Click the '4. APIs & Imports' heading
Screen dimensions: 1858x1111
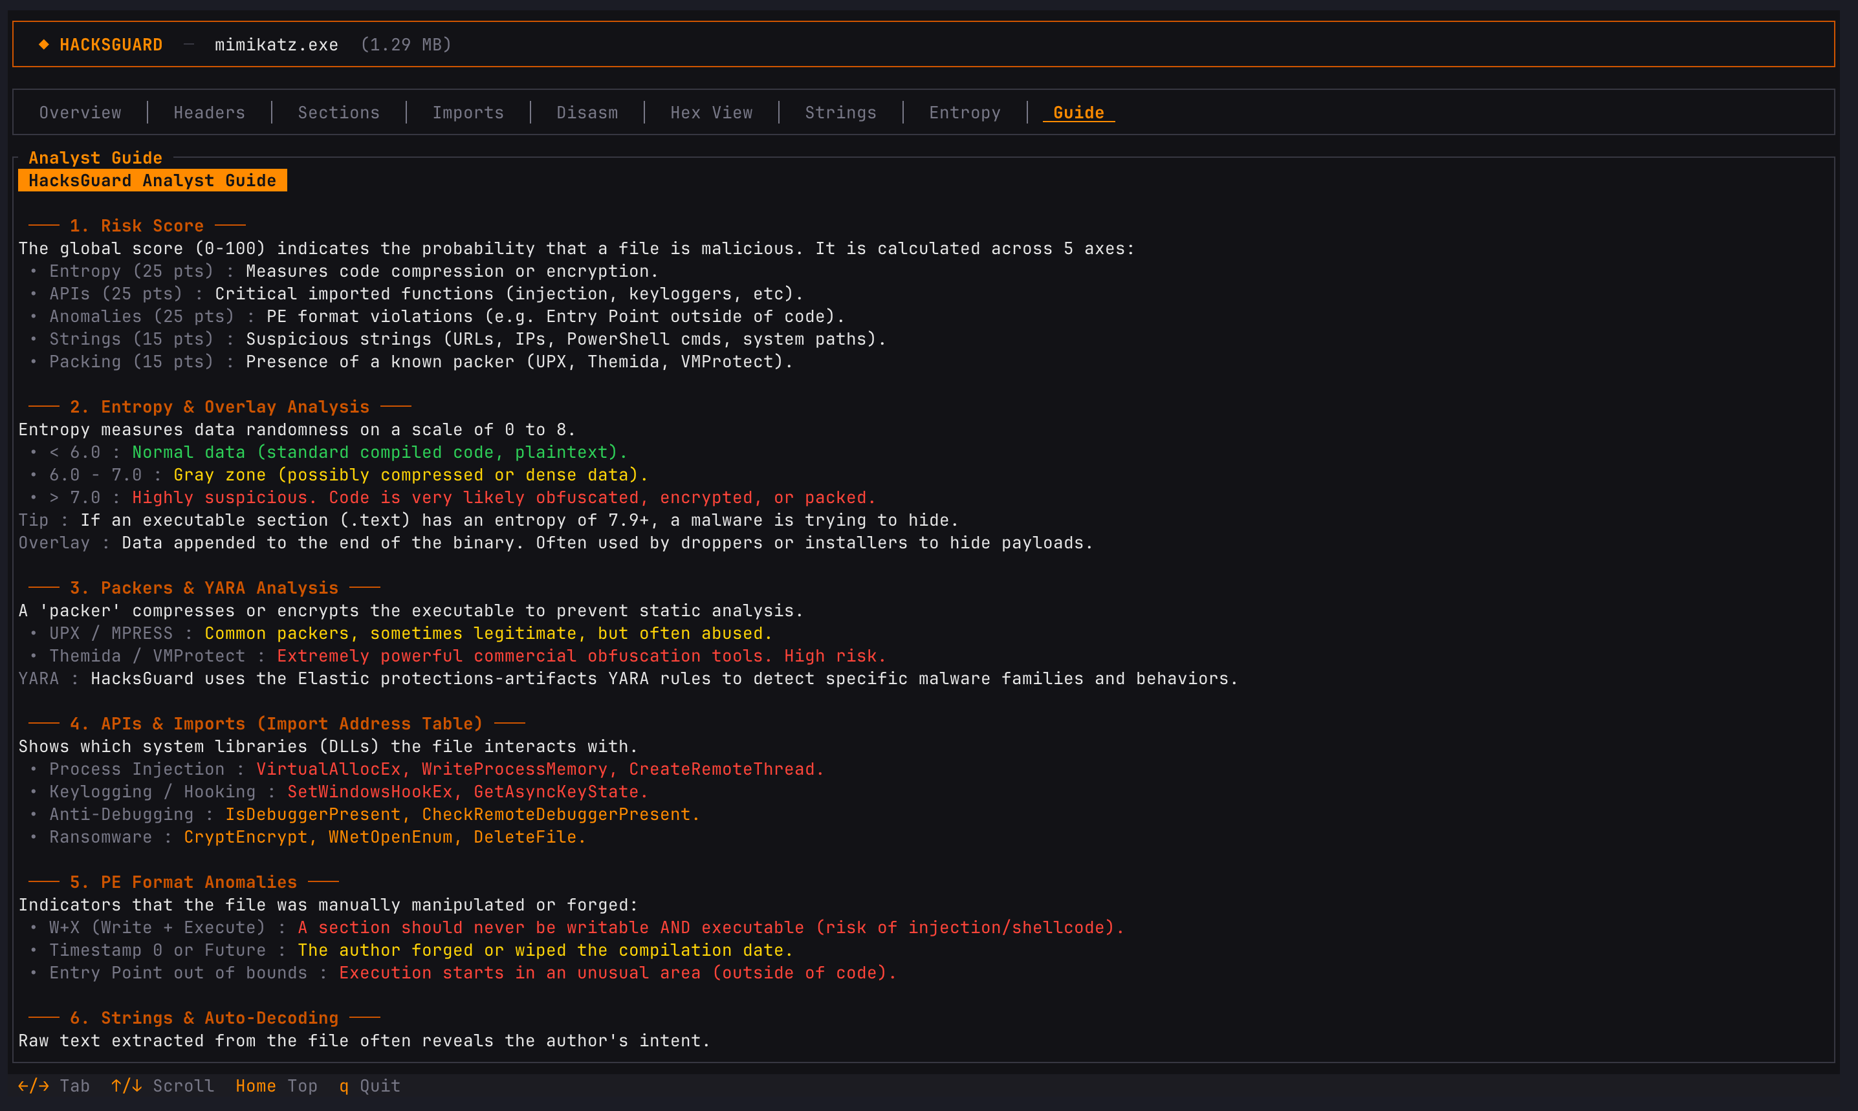[277, 724]
